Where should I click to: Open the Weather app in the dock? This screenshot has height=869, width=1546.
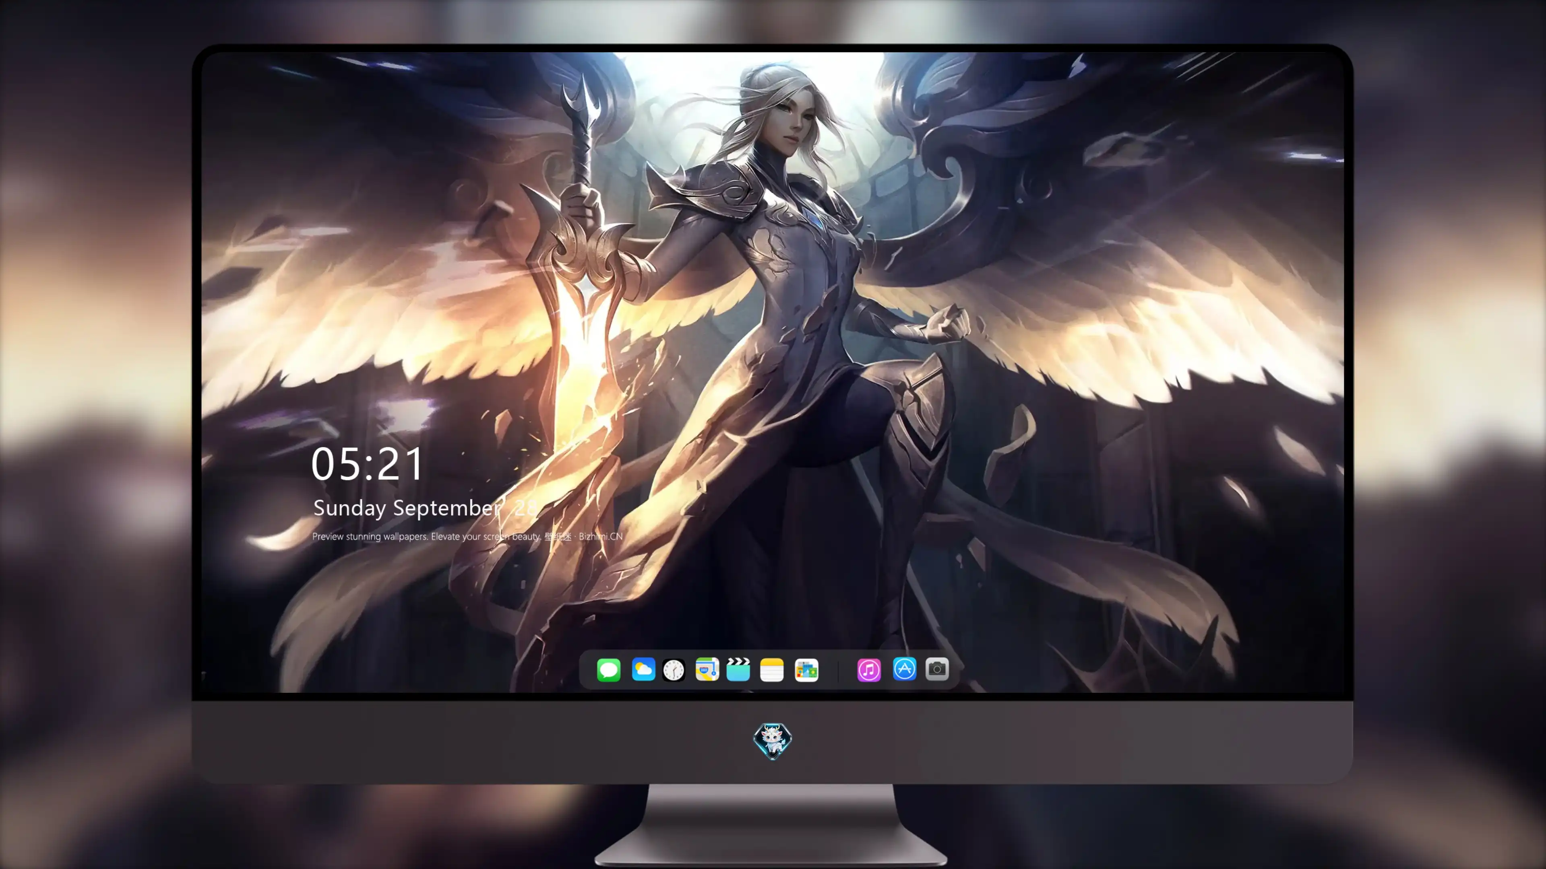[643, 669]
